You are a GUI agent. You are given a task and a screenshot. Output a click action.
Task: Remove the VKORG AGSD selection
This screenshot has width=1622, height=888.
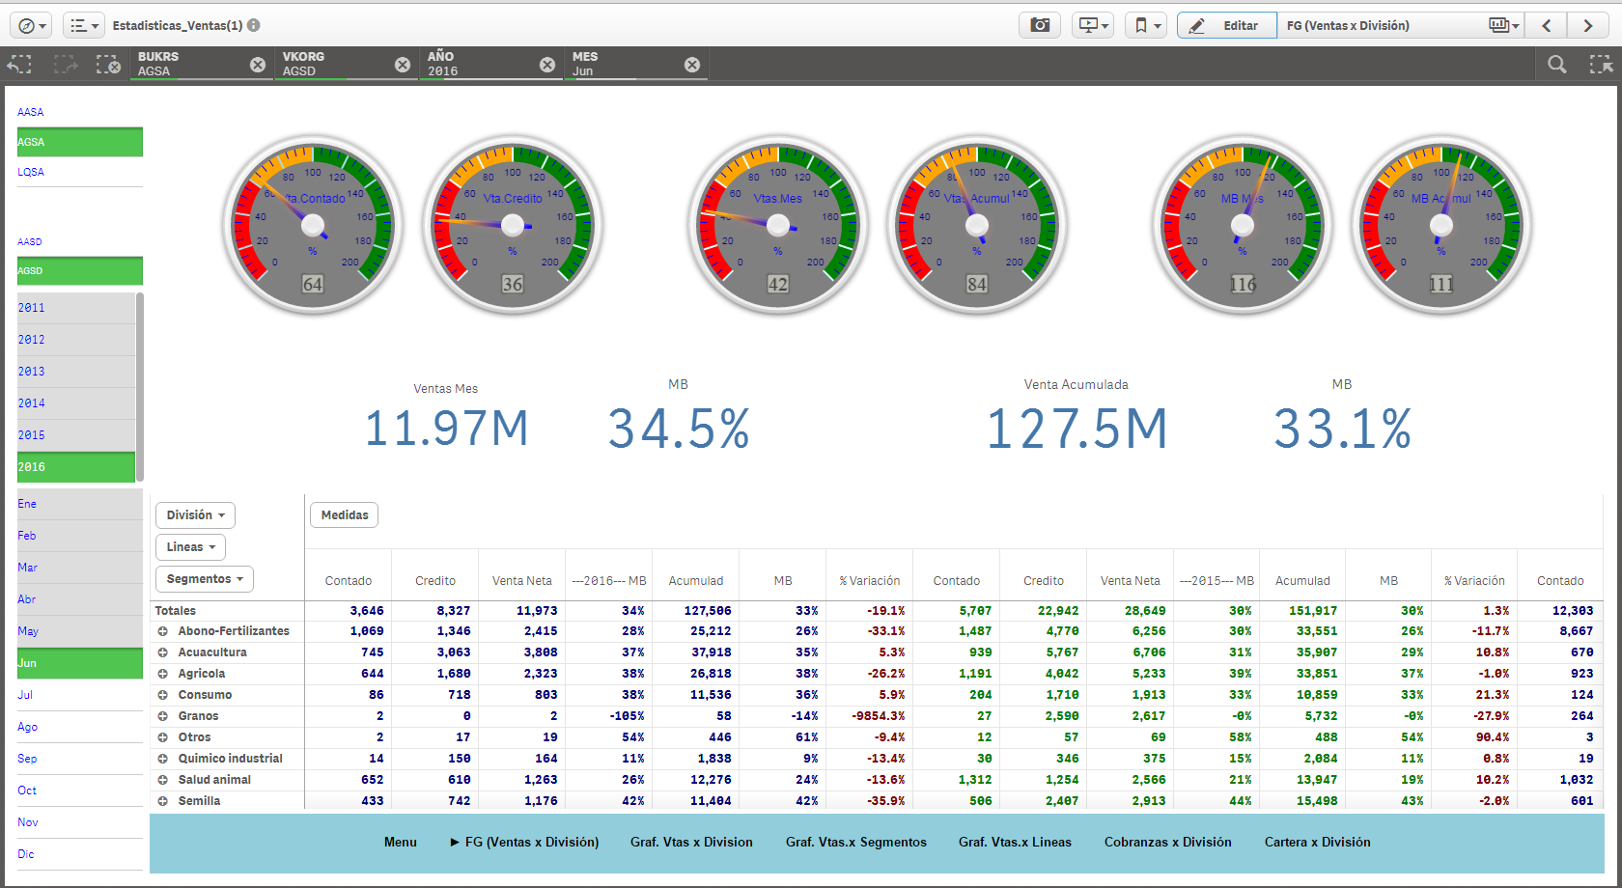[x=403, y=65]
